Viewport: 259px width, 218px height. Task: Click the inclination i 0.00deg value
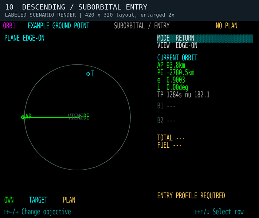point(173,87)
